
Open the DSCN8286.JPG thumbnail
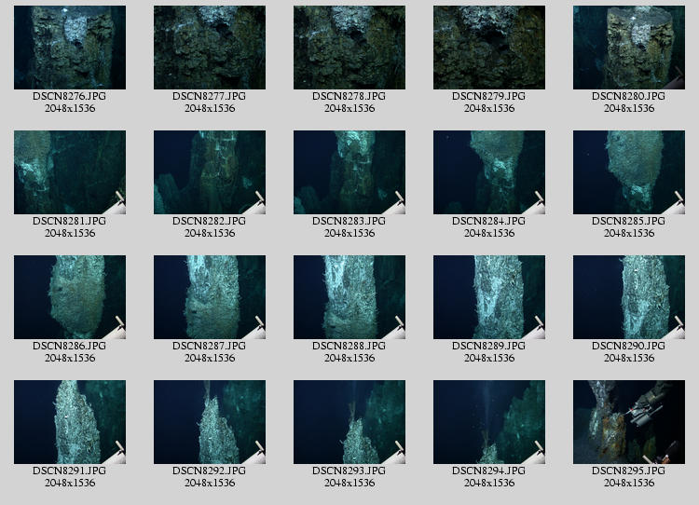(x=70, y=297)
